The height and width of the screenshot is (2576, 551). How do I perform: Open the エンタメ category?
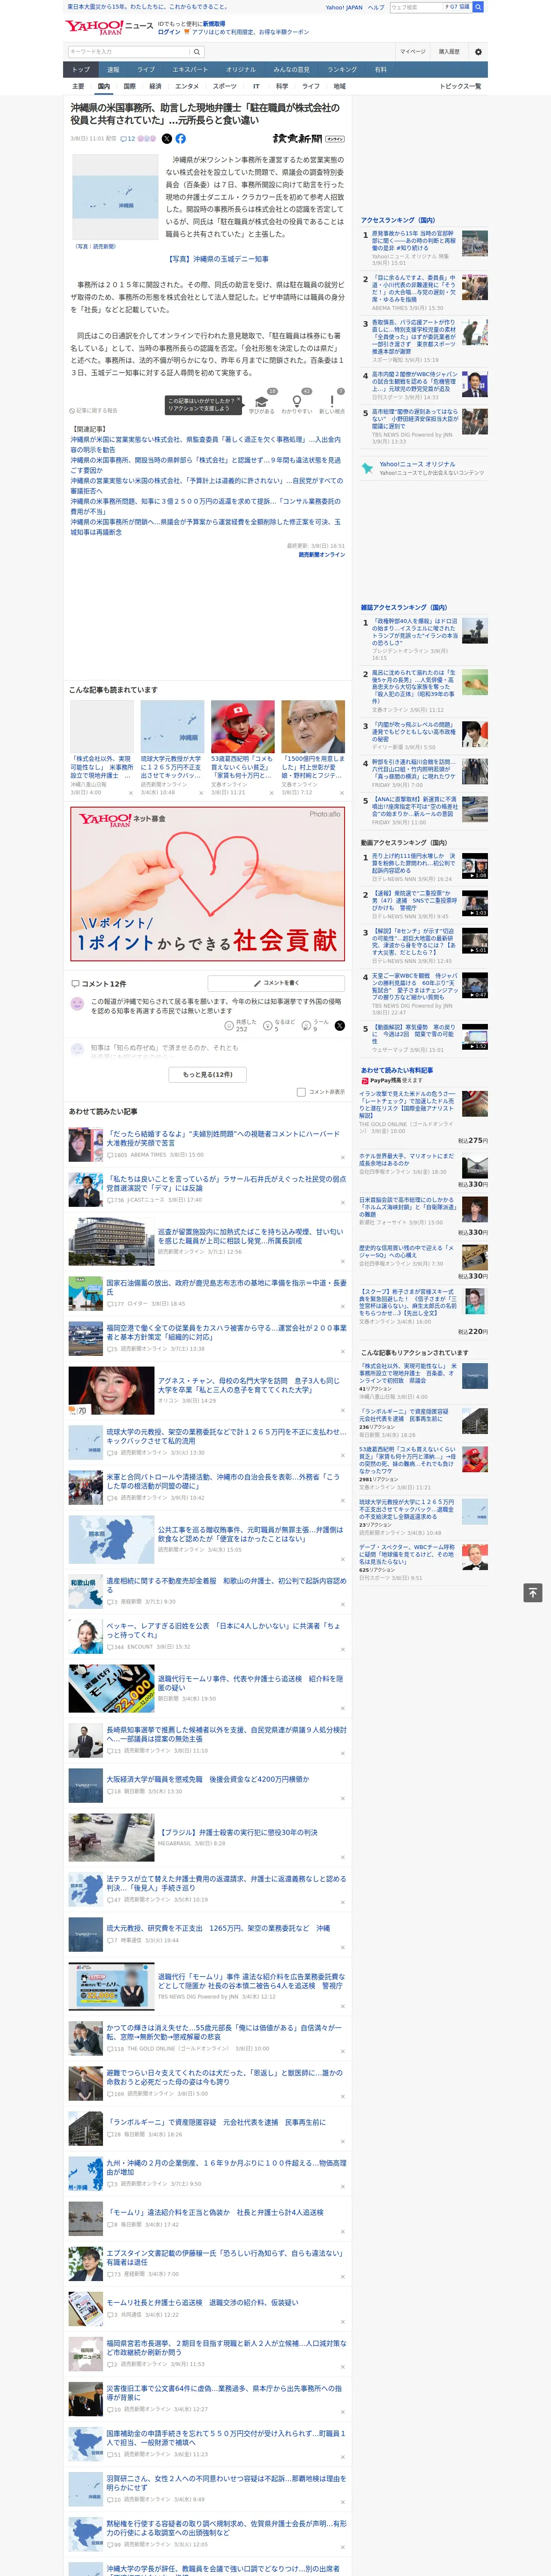(x=187, y=86)
